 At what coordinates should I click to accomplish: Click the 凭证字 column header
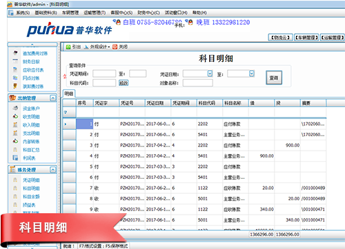(x=106, y=103)
